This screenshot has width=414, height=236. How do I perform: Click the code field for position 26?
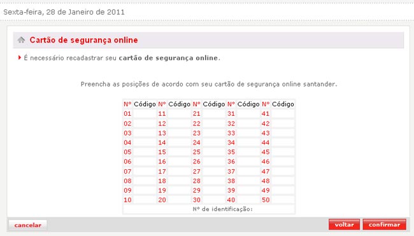(214, 162)
